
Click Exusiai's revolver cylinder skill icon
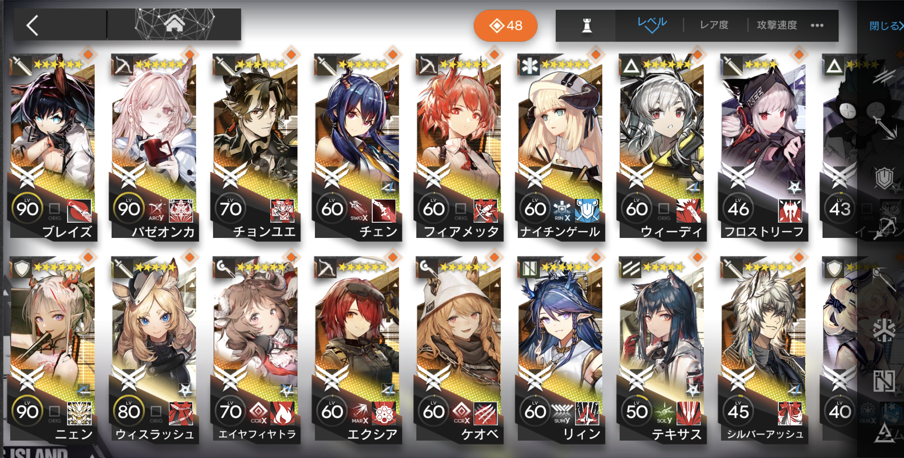tap(384, 413)
